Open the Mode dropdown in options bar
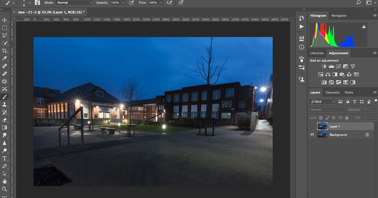 click(x=74, y=3)
